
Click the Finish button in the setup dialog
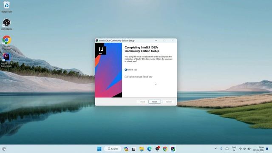[155, 102]
